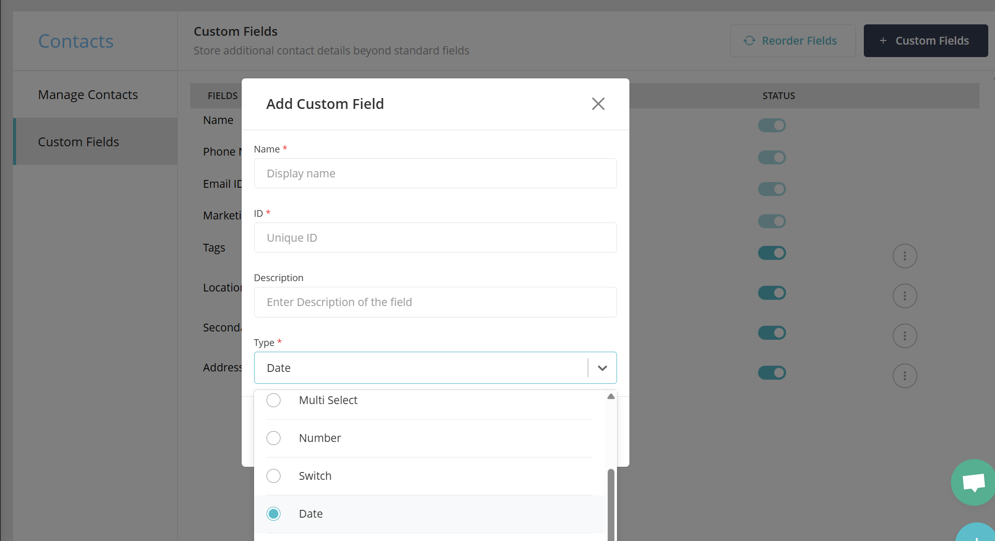Select the Number radio option
The image size is (995, 541).
pos(273,438)
